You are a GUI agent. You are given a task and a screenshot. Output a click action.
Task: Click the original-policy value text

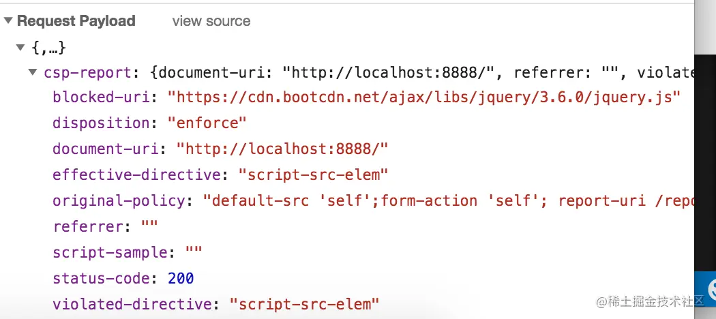(449, 201)
